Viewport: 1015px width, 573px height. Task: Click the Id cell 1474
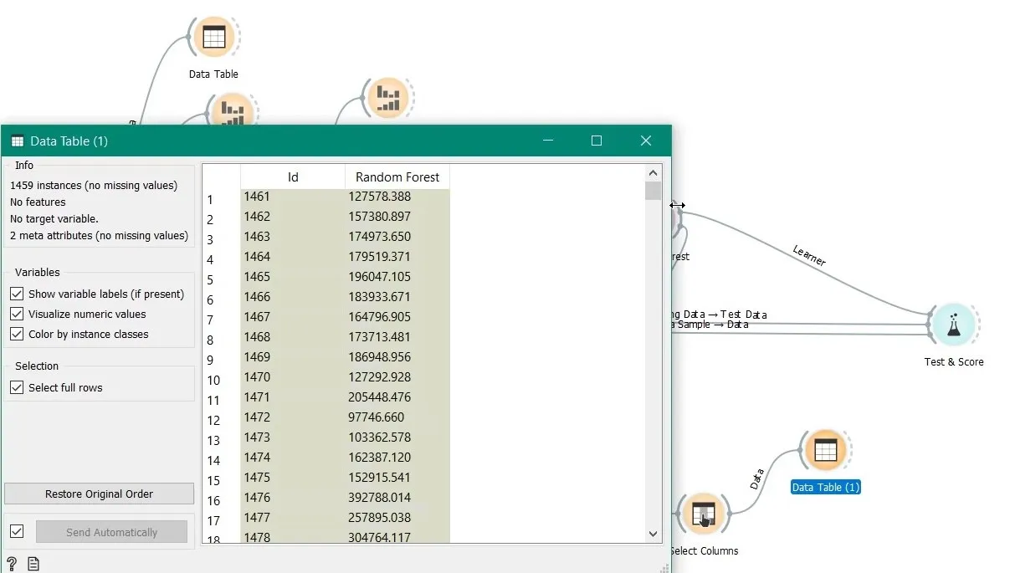[293, 458]
